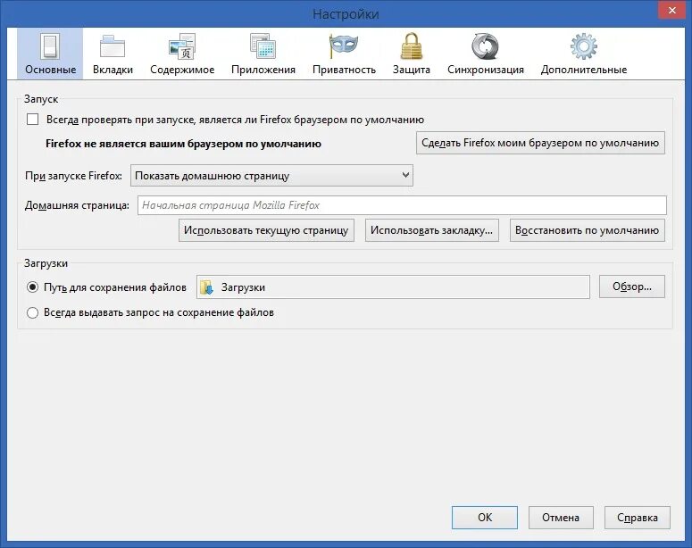This screenshot has width=692, height=548.
Task: Open the Вкладки folder icon
Action: 113,46
